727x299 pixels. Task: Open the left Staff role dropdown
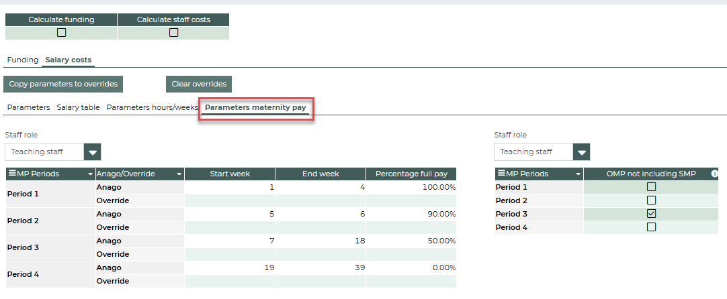pos(92,152)
